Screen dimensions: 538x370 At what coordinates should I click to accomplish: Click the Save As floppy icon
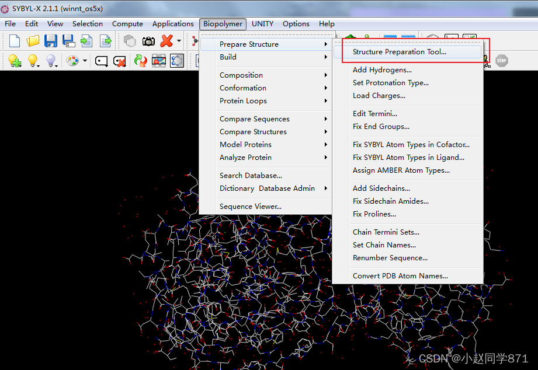[68, 41]
